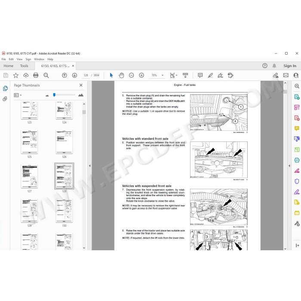Screen dimensions: 301x301
Task: Select page 127 thumbnail
Action: click(x=29, y=176)
